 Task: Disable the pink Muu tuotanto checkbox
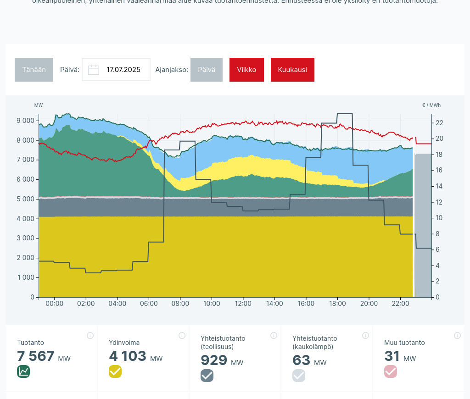[x=391, y=371]
